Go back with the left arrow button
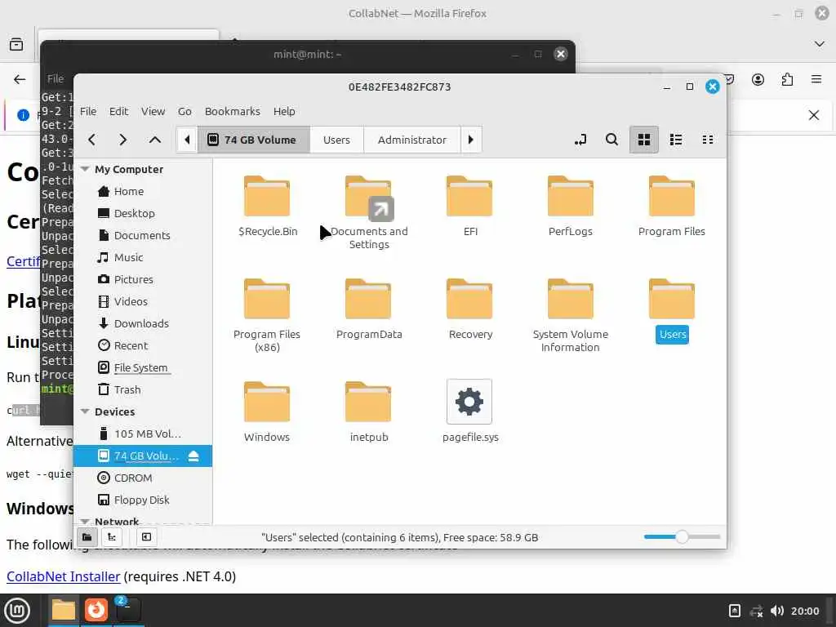The height and width of the screenshot is (627, 836). coord(91,140)
